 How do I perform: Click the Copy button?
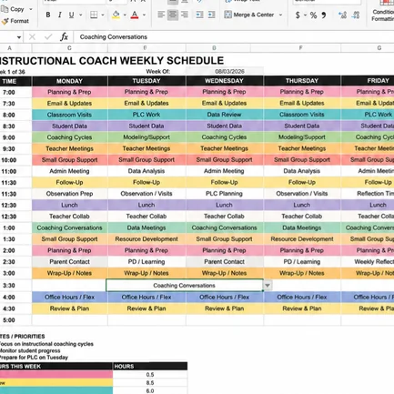[x=14, y=9]
